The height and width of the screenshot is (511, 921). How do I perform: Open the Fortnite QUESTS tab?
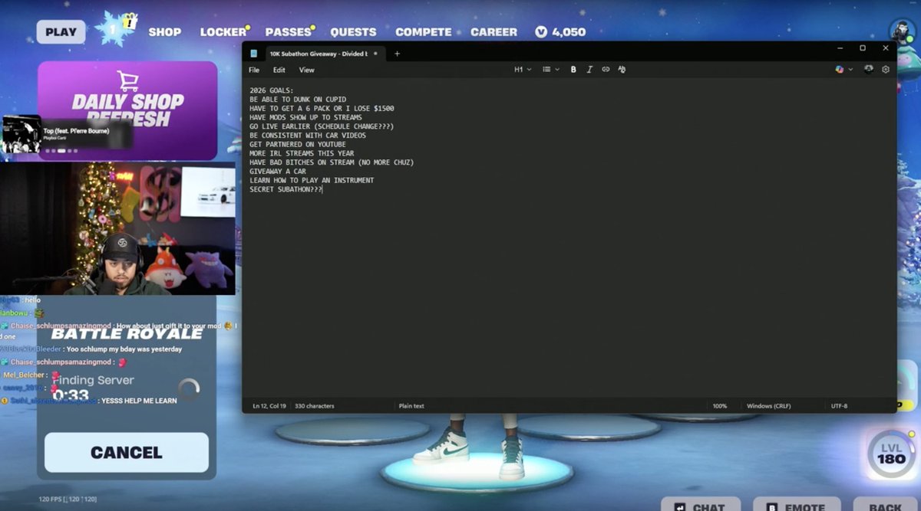[353, 32]
